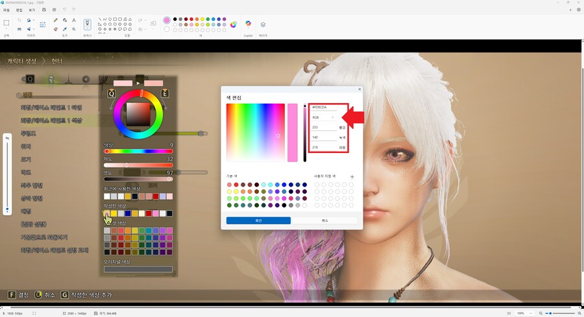Click the blue value field 218

tap(323, 147)
